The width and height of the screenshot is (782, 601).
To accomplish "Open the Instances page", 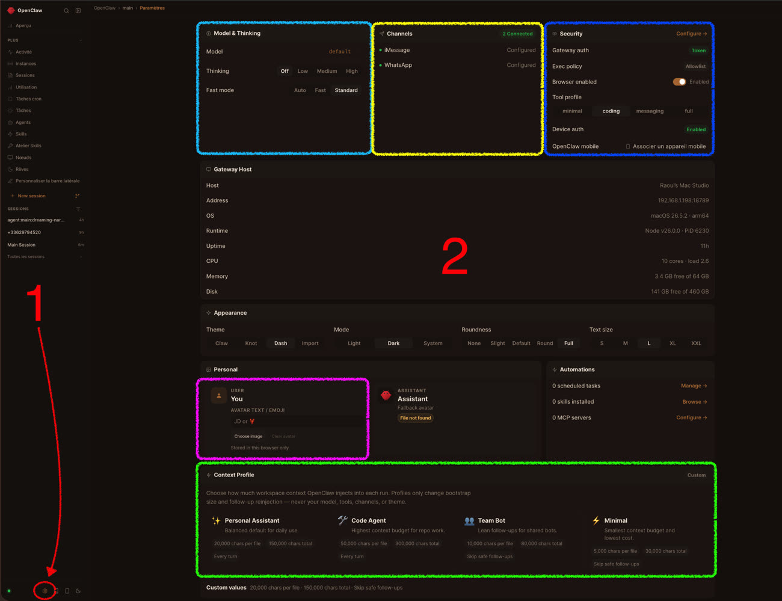I will click(26, 64).
